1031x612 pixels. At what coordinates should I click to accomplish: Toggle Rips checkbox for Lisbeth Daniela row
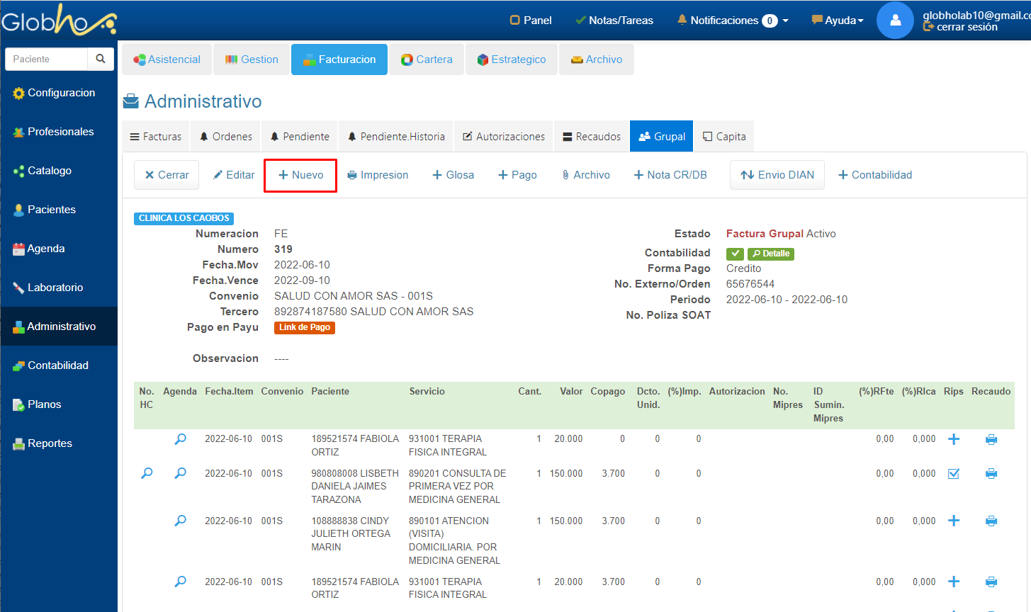[954, 474]
